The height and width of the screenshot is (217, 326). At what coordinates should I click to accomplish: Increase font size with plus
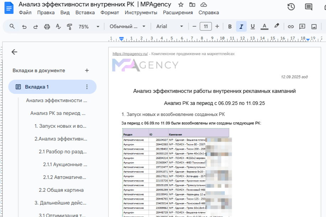point(217,26)
